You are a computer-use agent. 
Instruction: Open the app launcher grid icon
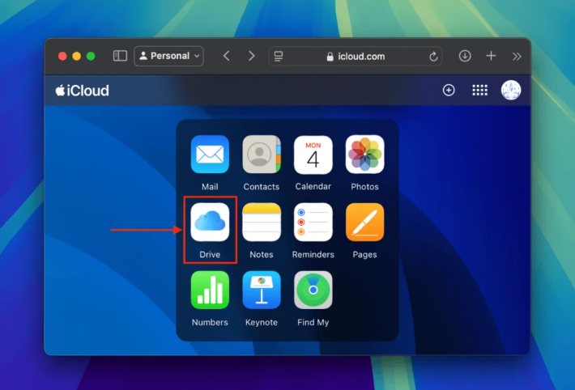coord(479,90)
